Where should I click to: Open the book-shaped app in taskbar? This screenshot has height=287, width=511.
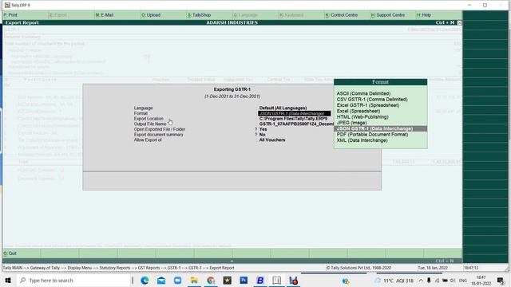[277, 281]
